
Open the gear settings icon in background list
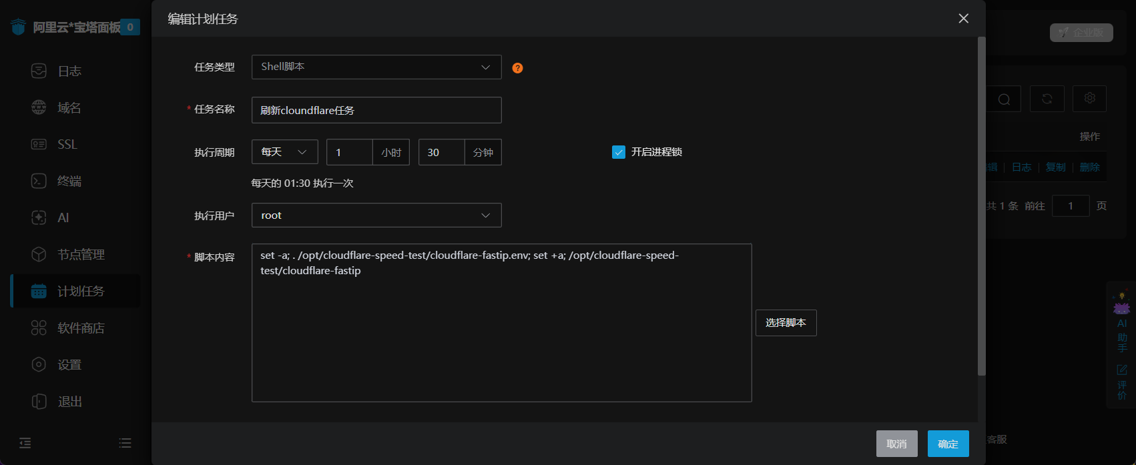[1089, 99]
